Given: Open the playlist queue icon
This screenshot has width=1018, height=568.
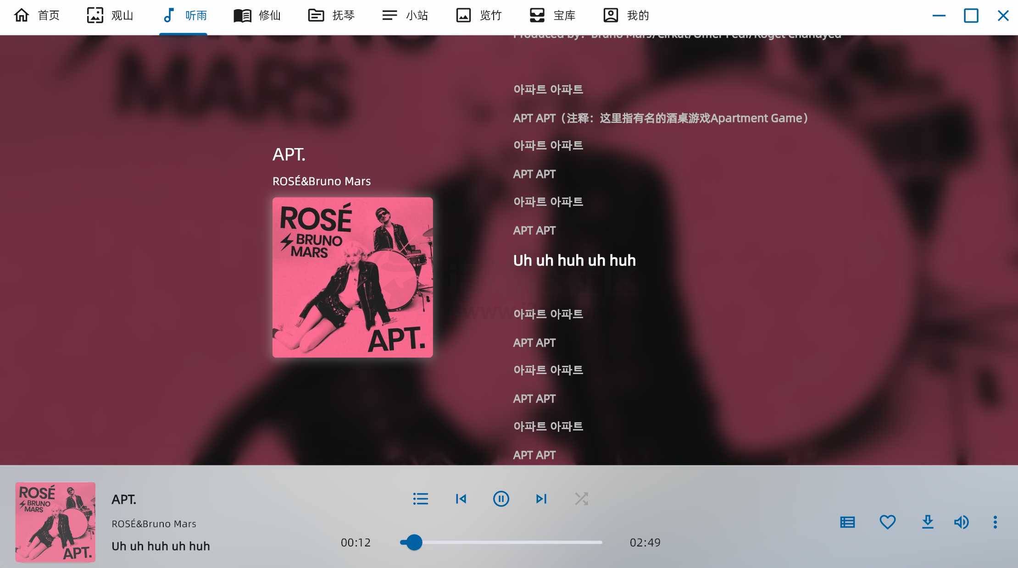Looking at the screenshot, I should click(420, 499).
